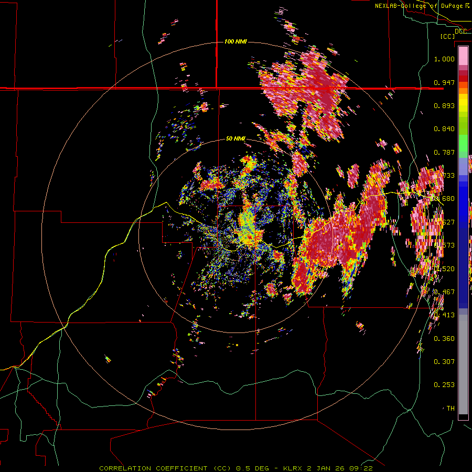Select the 0.360 scale label
Image resolution: width=472 pixels, height=472 pixels.
point(444,339)
